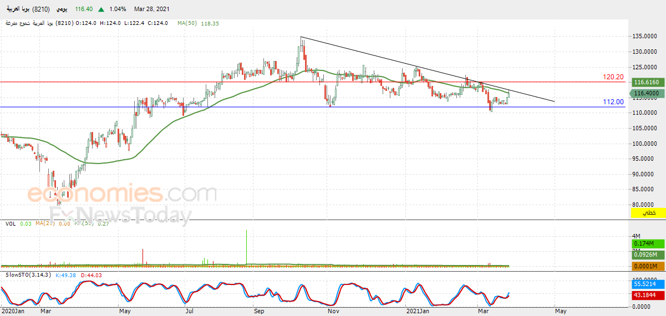666x316 pixels.
Task: Click the MA(50) indicator legend label
Action: pyautogui.click(x=188, y=23)
